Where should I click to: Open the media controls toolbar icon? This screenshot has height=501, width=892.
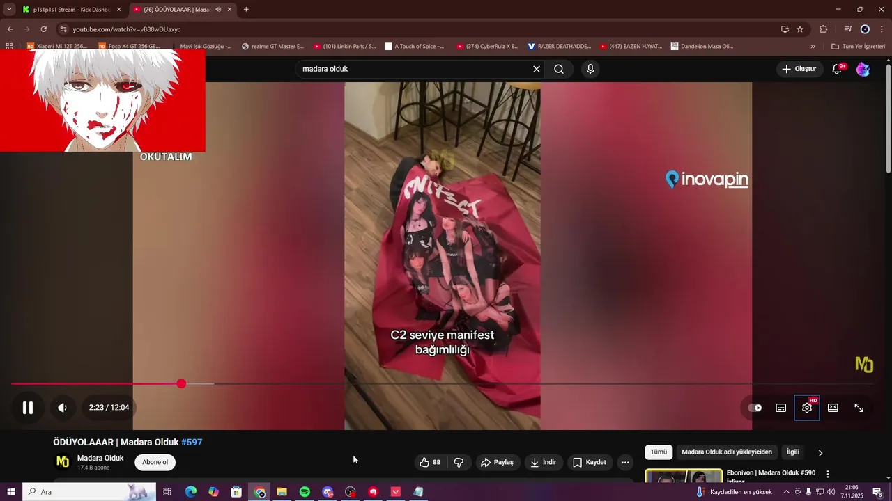tap(848, 29)
